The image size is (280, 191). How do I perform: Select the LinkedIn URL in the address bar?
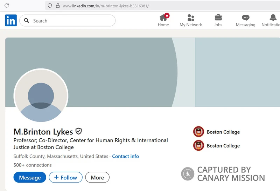coord(106,6)
